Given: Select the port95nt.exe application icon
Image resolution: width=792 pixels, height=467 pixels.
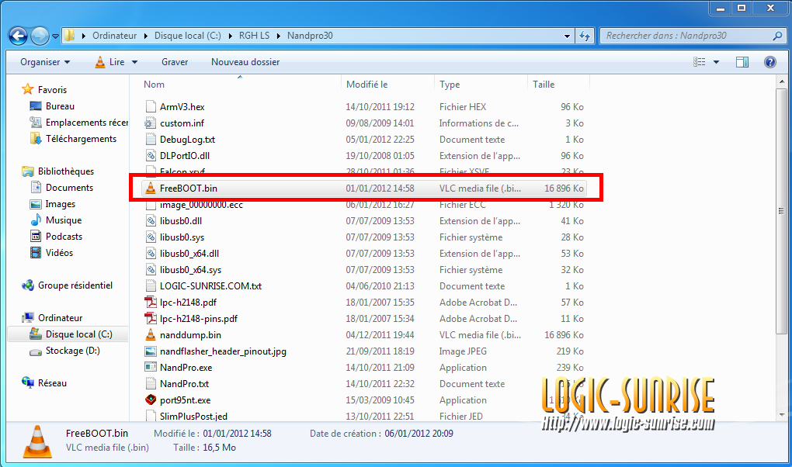Looking at the screenshot, I should (x=151, y=400).
